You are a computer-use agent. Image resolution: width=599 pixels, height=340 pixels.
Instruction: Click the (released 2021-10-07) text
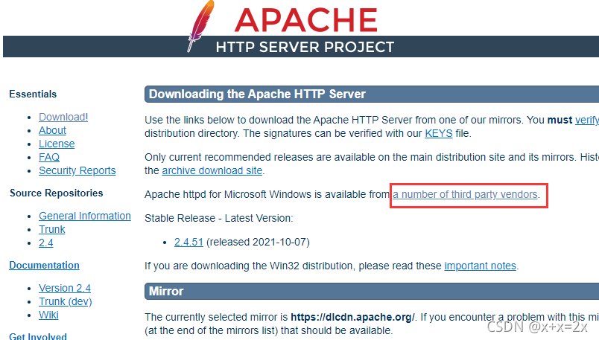(x=258, y=243)
